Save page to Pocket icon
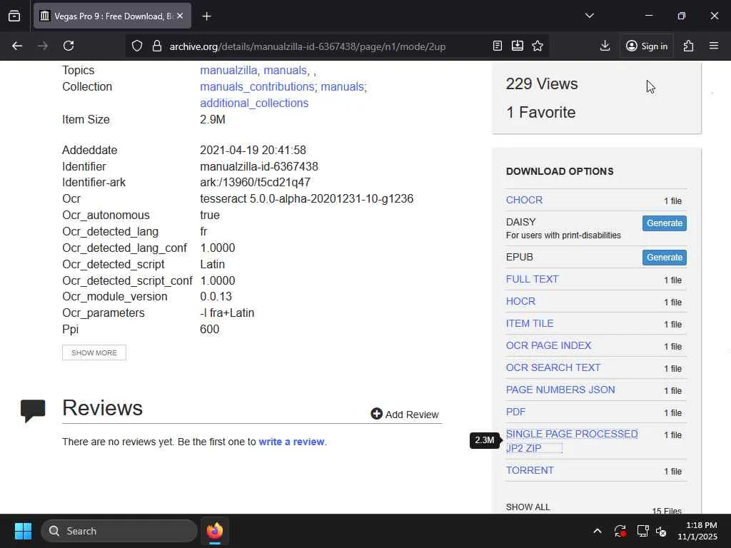Viewport: 731px width, 548px height. coord(518,46)
